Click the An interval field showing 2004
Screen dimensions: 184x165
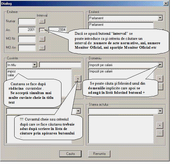[57, 30]
